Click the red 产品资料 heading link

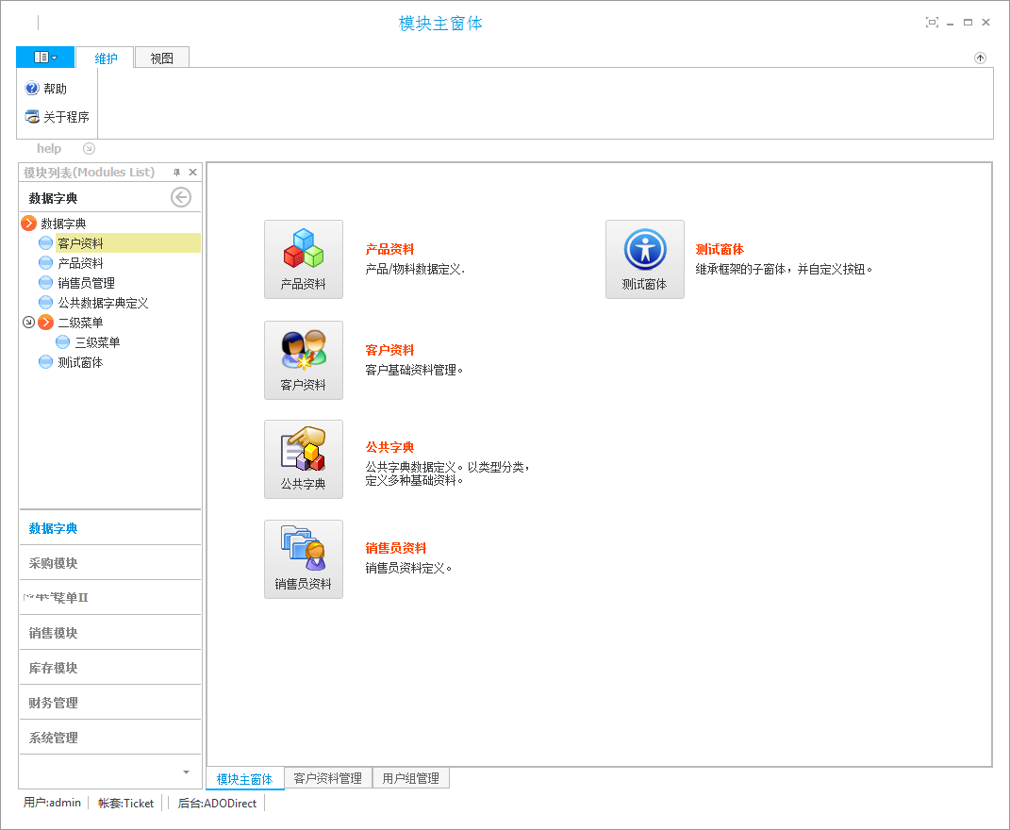click(x=389, y=249)
